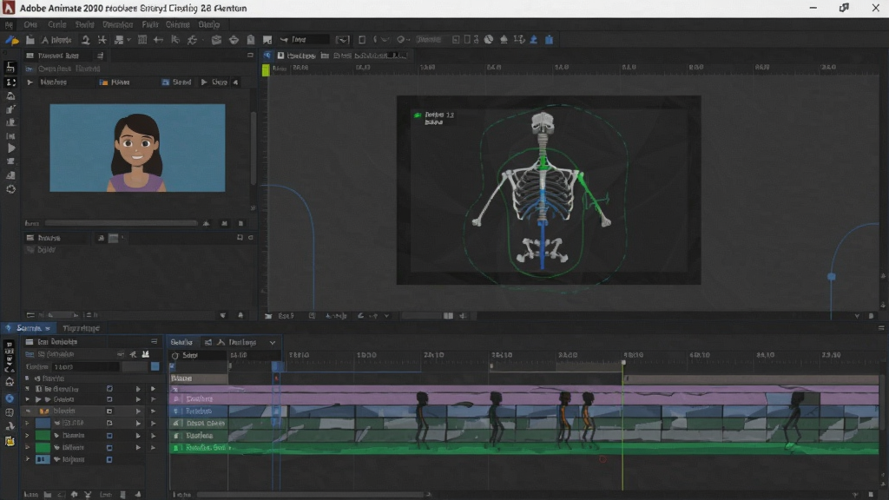Toggle the checkbox on the topmost checkbox layer row
The width and height of the screenshot is (889, 500).
coord(109,389)
